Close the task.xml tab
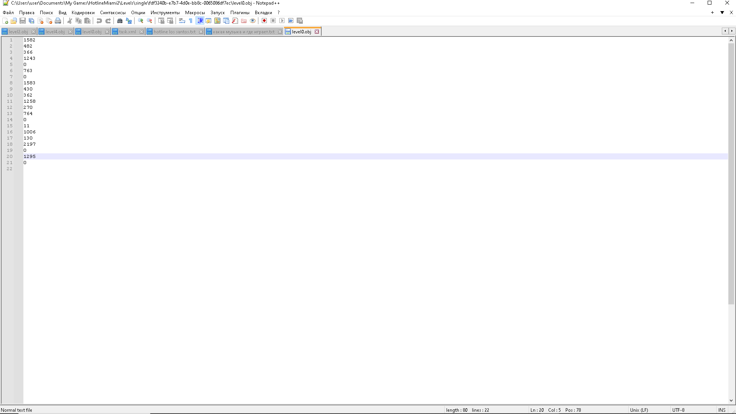This screenshot has width=736, height=414. (x=141, y=32)
